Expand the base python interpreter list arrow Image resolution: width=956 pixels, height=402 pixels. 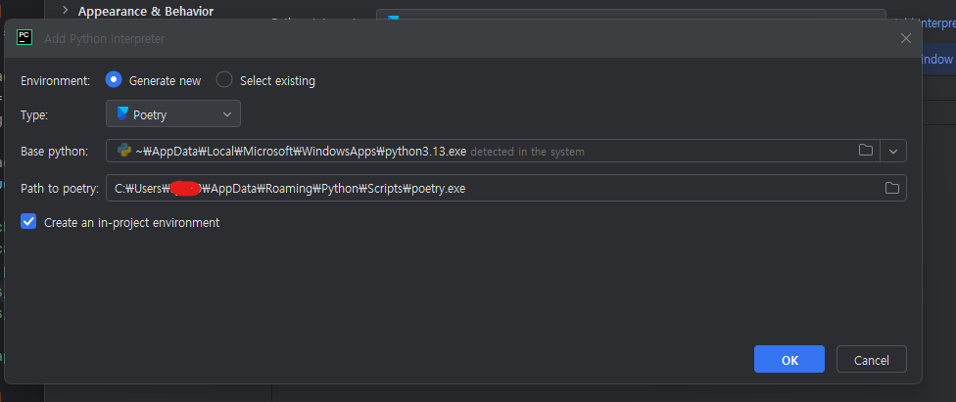pos(893,151)
